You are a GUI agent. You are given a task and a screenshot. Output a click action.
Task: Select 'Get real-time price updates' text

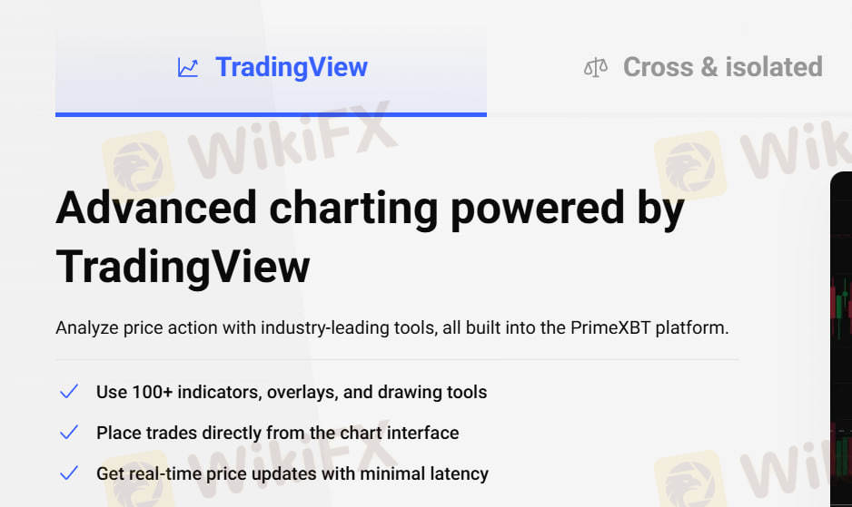[x=292, y=473]
